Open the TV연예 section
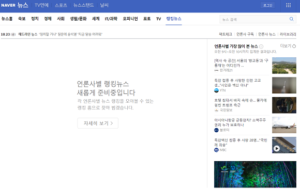 pyautogui.click(x=41, y=5)
